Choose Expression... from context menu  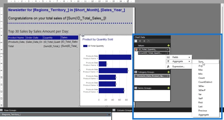(179, 67)
